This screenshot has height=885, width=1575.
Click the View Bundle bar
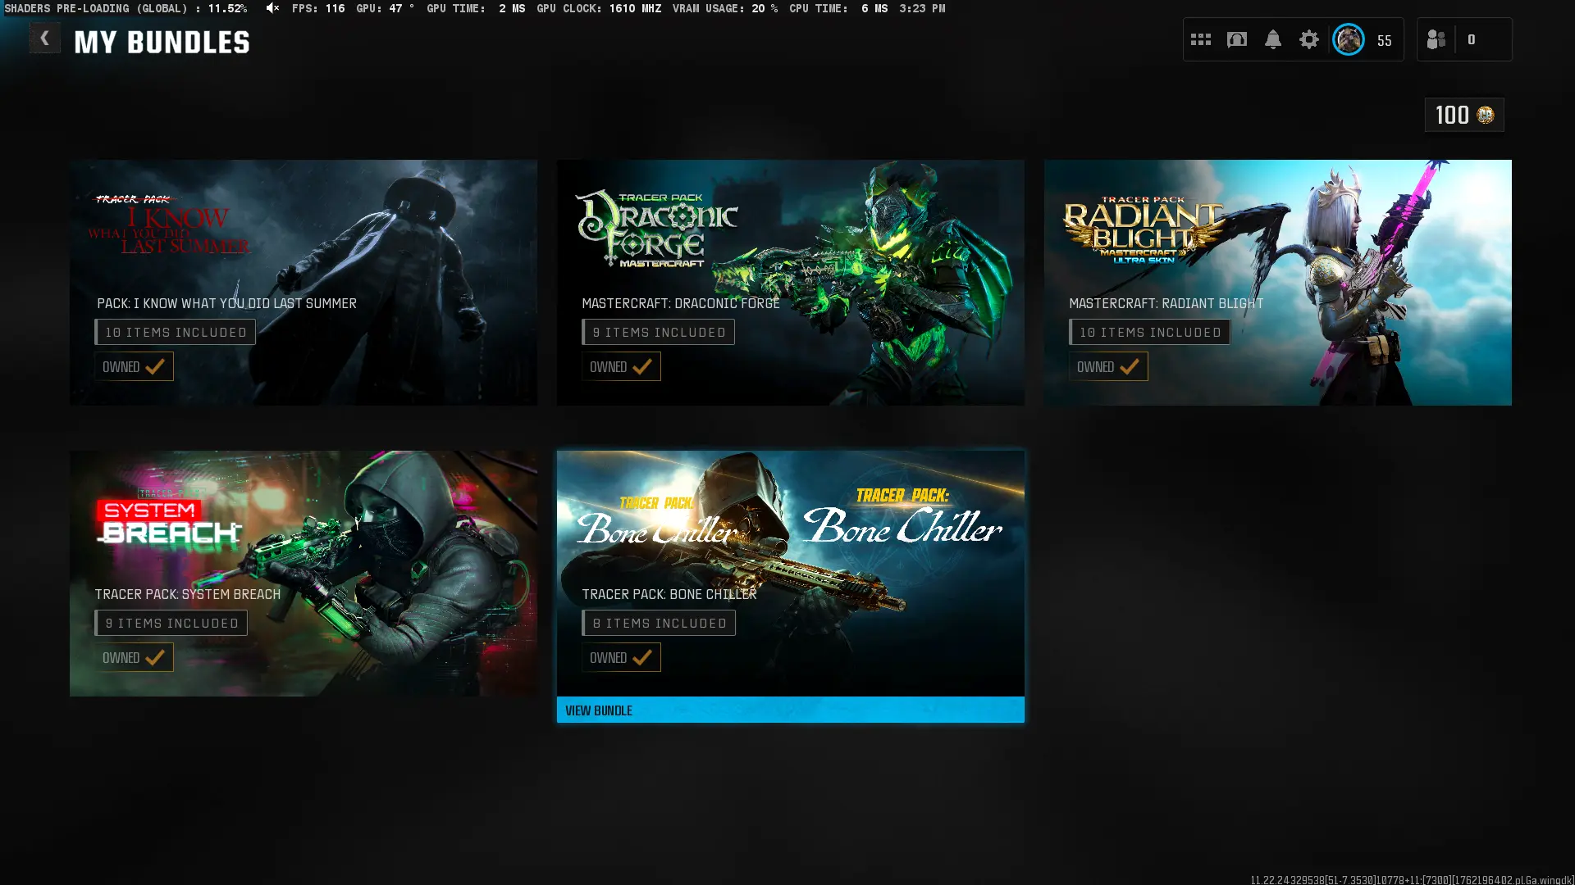(790, 710)
